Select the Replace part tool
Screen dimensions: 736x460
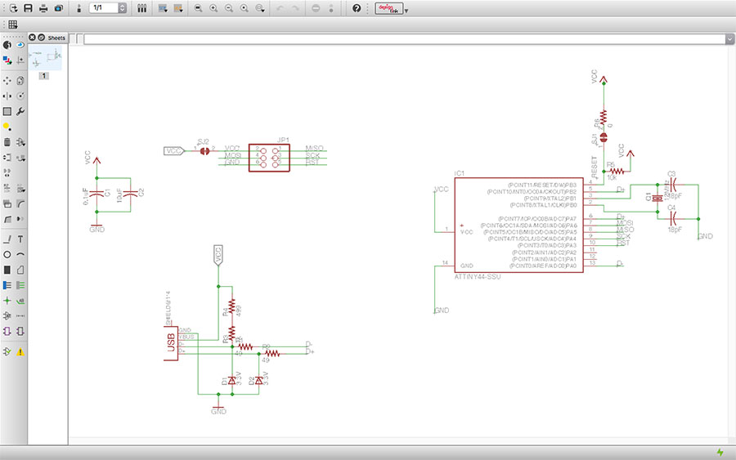20,158
